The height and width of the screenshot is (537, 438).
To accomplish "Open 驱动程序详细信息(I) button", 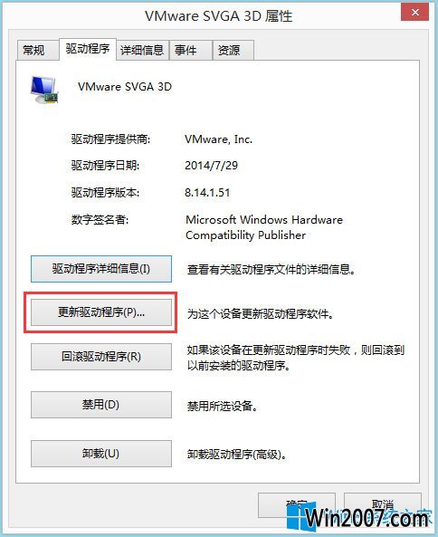I will (101, 269).
